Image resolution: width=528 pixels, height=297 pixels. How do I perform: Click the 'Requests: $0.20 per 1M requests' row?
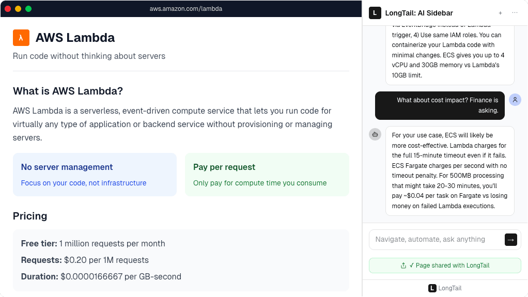[x=85, y=260]
